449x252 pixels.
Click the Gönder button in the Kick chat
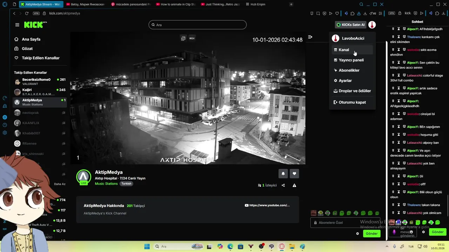click(371, 233)
